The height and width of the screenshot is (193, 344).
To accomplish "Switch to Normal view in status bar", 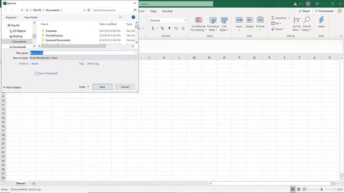I will point(292,189).
